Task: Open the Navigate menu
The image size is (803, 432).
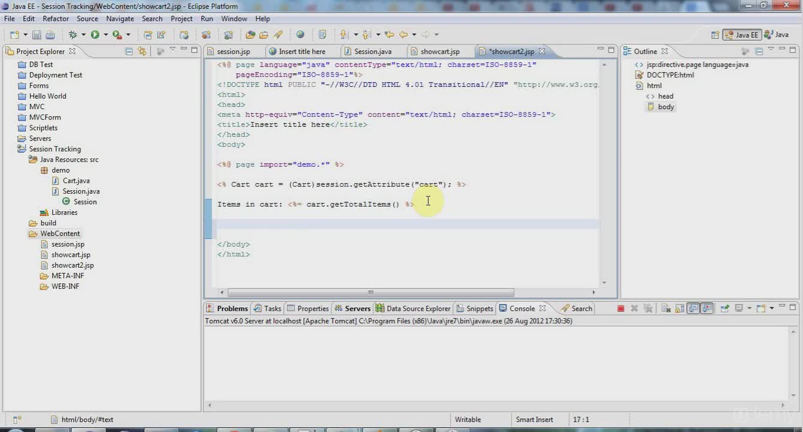Action: (x=120, y=19)
